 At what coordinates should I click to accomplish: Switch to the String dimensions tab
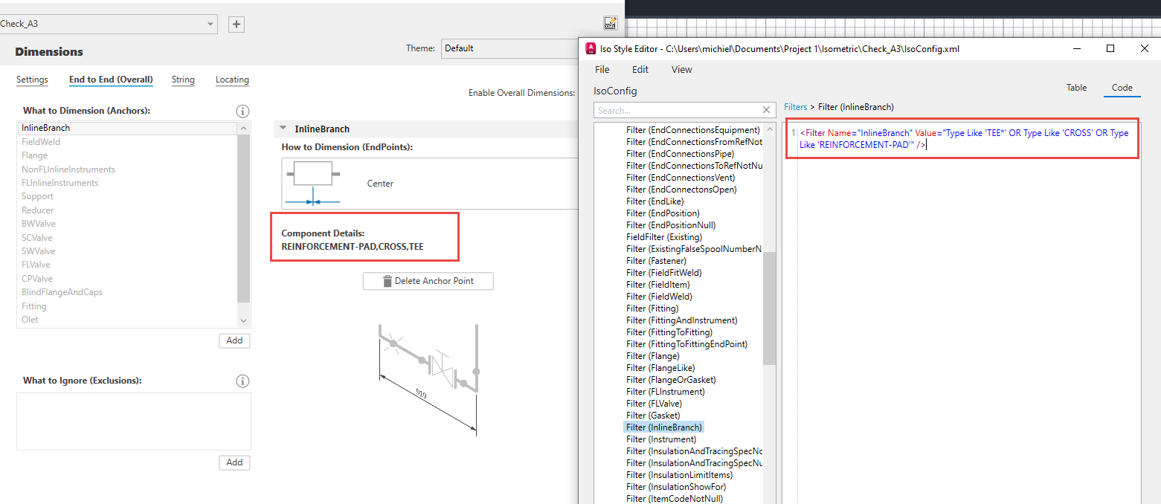click(x=182, y=80)
